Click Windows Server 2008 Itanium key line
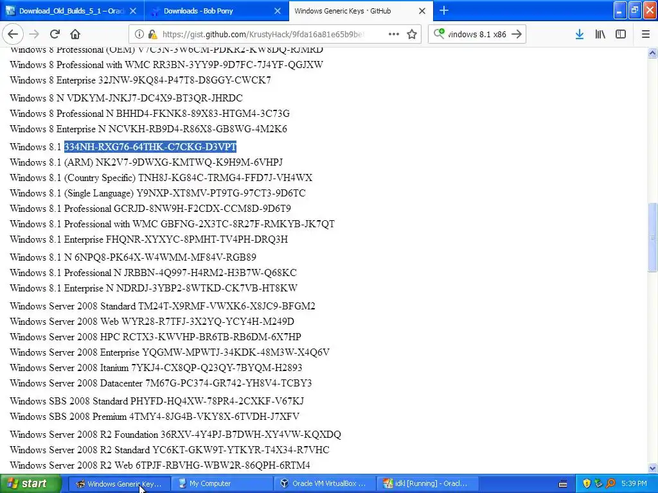Screen dimensions: 658x493 [x=156, y=368]
